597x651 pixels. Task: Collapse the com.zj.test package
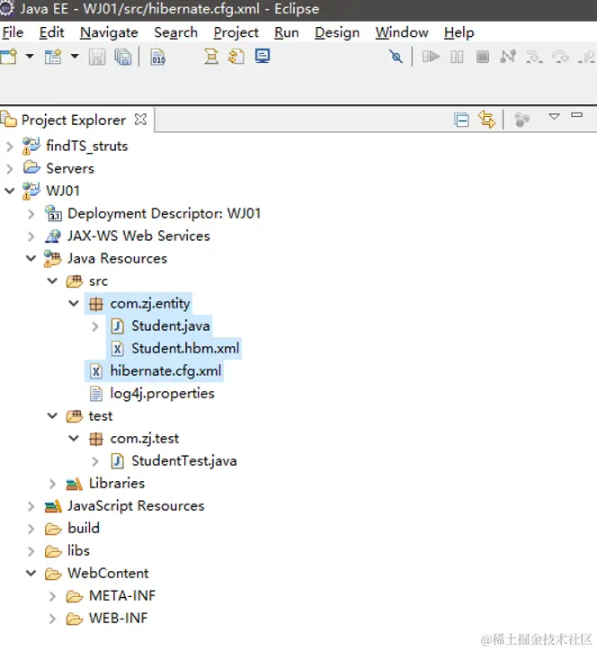[74, 438]
